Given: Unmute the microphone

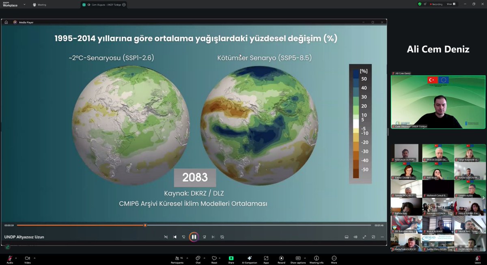Looking at the screenshot, I should [x=9, y=258].
